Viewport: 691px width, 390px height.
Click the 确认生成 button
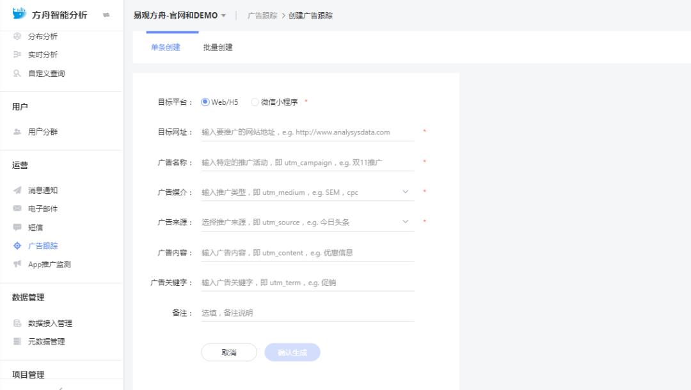(x=292, y=352)
